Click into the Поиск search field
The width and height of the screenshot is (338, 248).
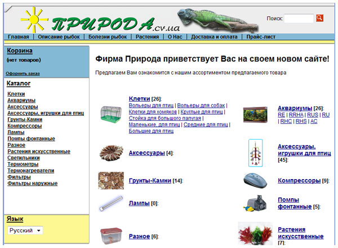(x=299, y=19)
